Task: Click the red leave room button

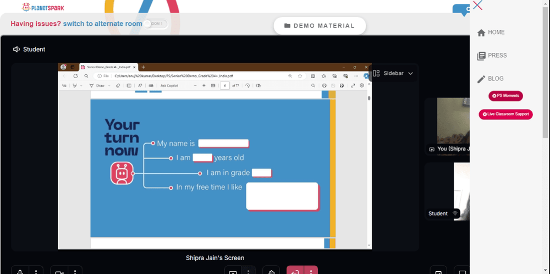Action: (295, 271)
